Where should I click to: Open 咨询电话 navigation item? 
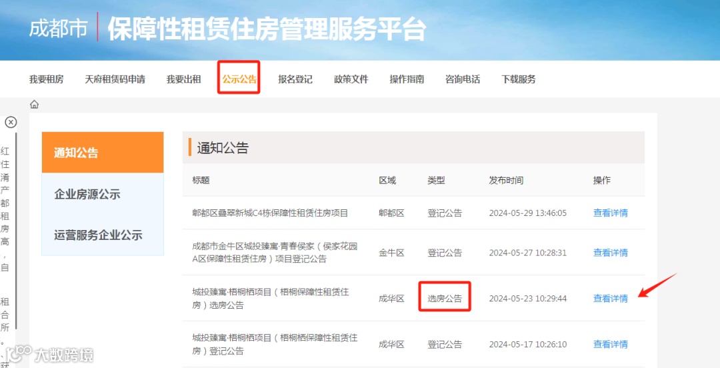click(463, 79)
